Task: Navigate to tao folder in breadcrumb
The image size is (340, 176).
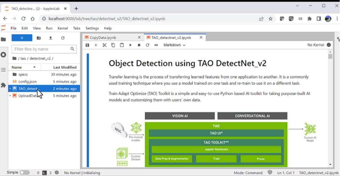Action: [x=23, y=58]
